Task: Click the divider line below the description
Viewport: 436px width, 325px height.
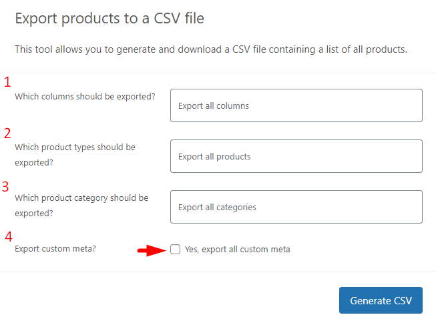Action: click(218, 73)
